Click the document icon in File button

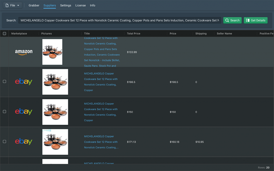(x=7, y=5)
